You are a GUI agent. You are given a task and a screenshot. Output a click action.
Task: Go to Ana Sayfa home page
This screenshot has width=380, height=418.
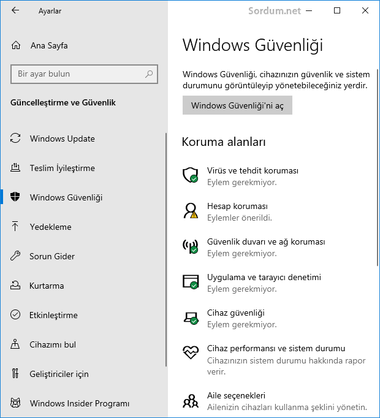[x=49, y=45]
